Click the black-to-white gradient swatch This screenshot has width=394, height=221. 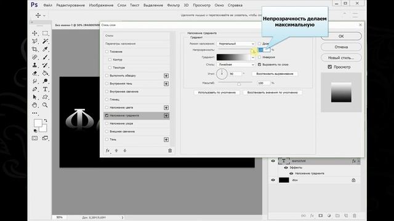point(234,57)
